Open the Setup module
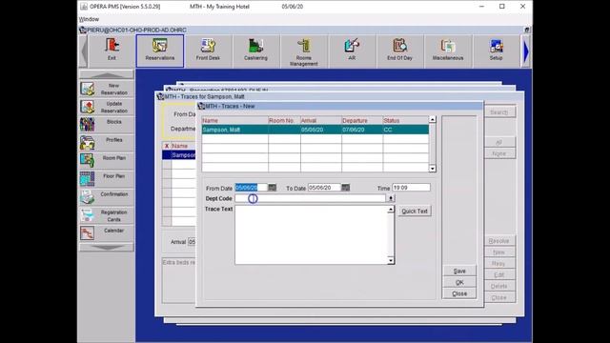Viewport: 610px width, 343px height. (x=496, y=50)
